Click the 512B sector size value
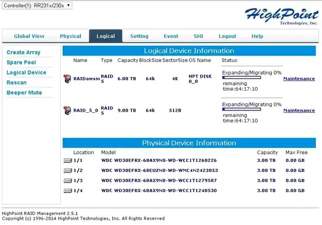 (x=175, y=110)
